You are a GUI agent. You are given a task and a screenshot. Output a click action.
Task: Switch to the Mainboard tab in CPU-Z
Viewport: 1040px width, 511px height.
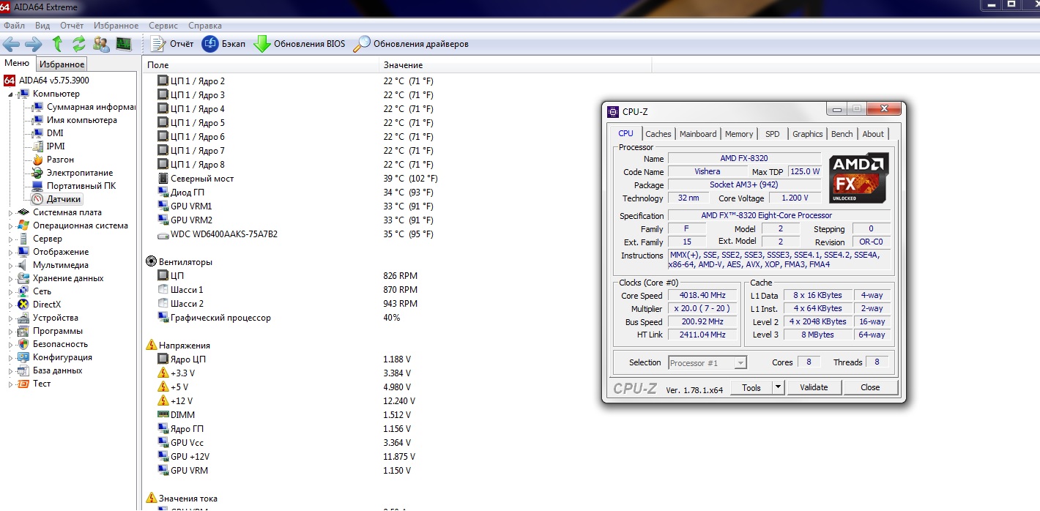pyautogui.click(x=698, y=134)
